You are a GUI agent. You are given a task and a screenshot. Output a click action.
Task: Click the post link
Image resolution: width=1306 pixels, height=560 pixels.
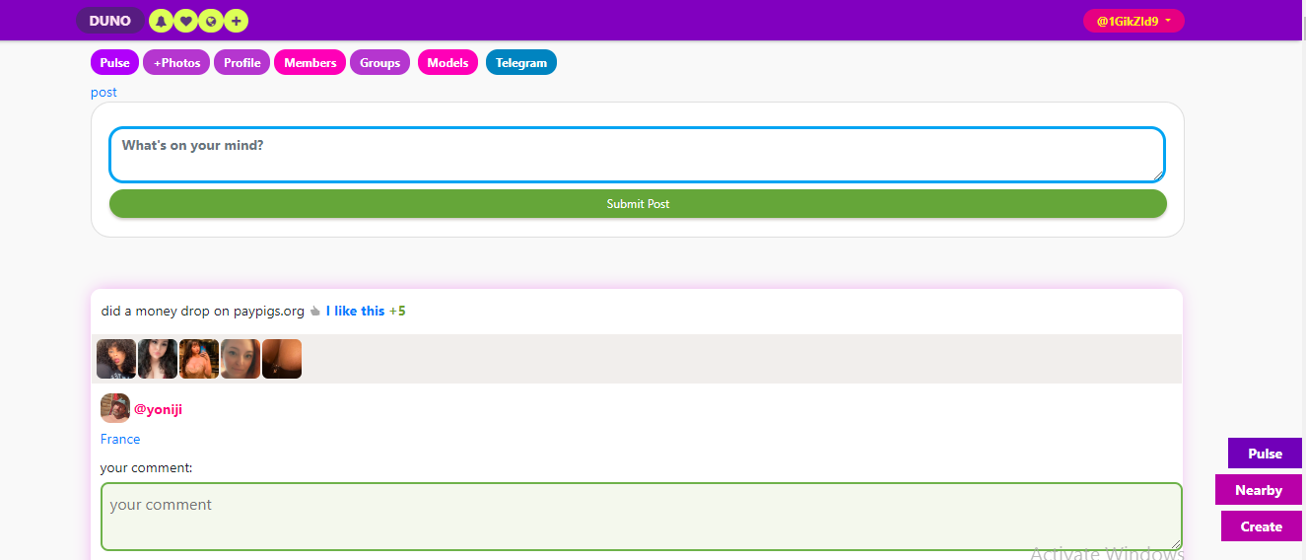[103, 93]
